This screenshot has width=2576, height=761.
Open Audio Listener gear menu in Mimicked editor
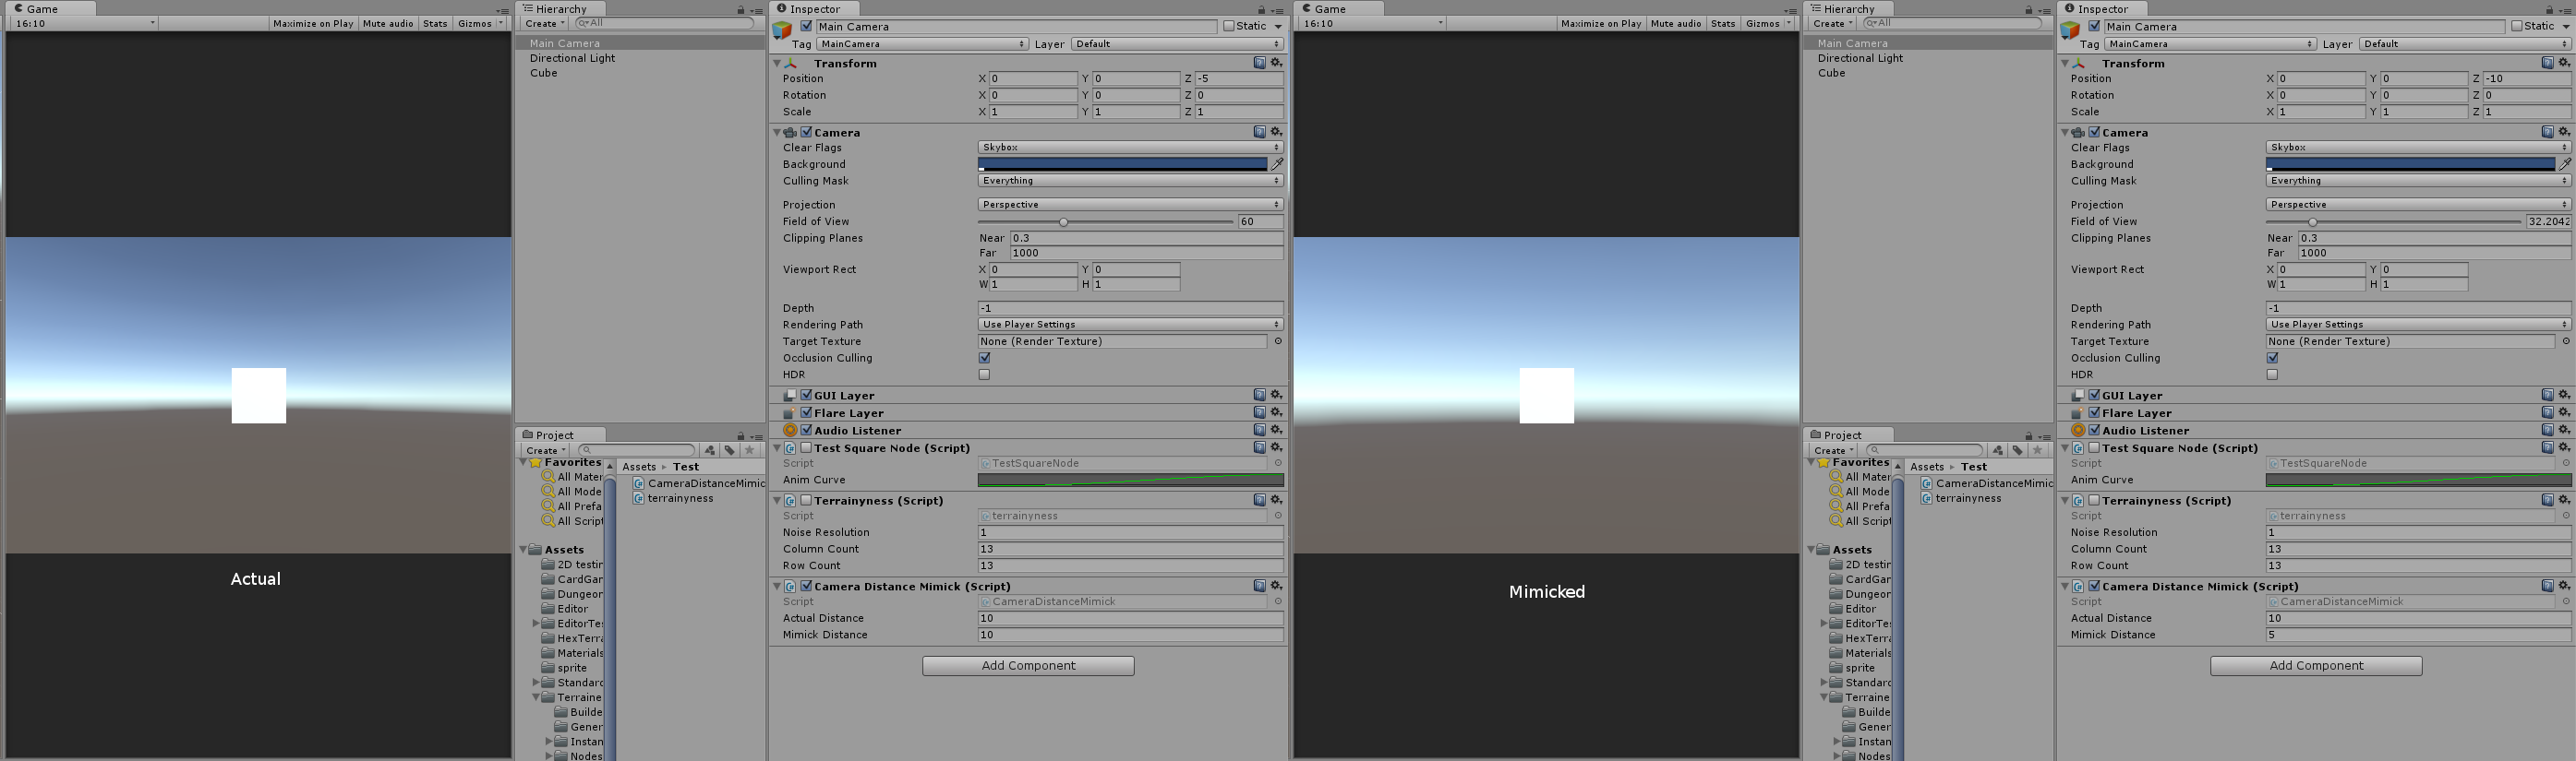(x=2564, y=431)
